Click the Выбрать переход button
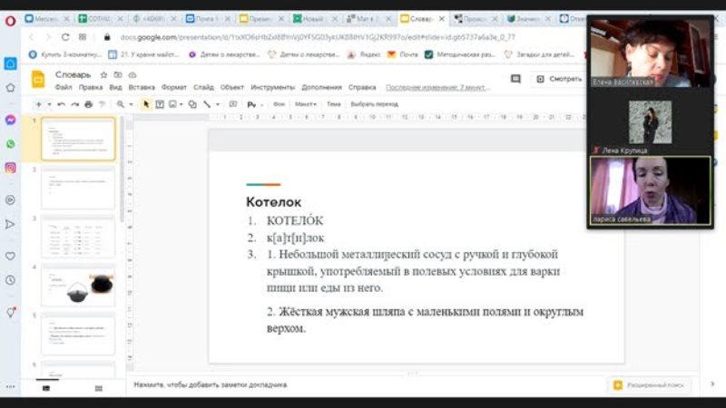The height and width of the screenshot is (408, 726). pyautogui.click(x=374, y=104)
